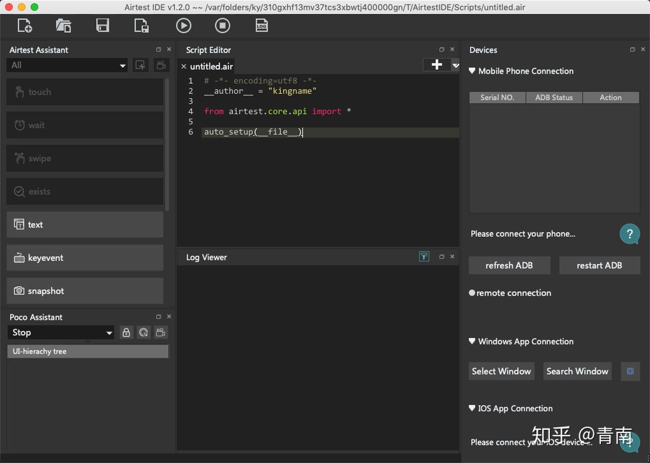
Task: Close the Airtest Assistant panel
Action: 169,50
